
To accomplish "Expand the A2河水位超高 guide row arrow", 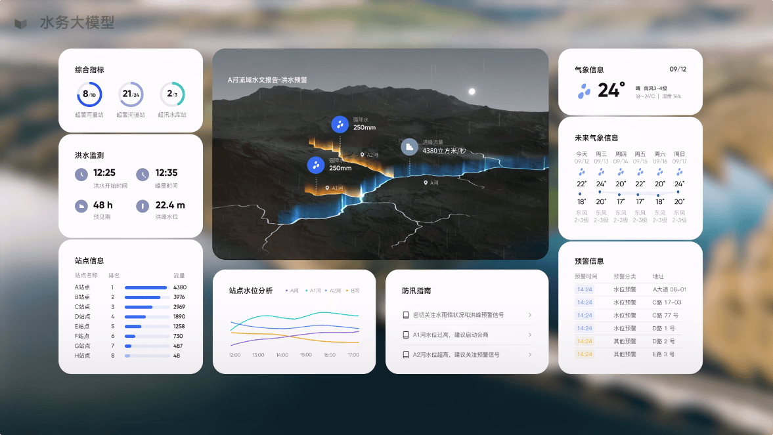I will tap(529, 354).
